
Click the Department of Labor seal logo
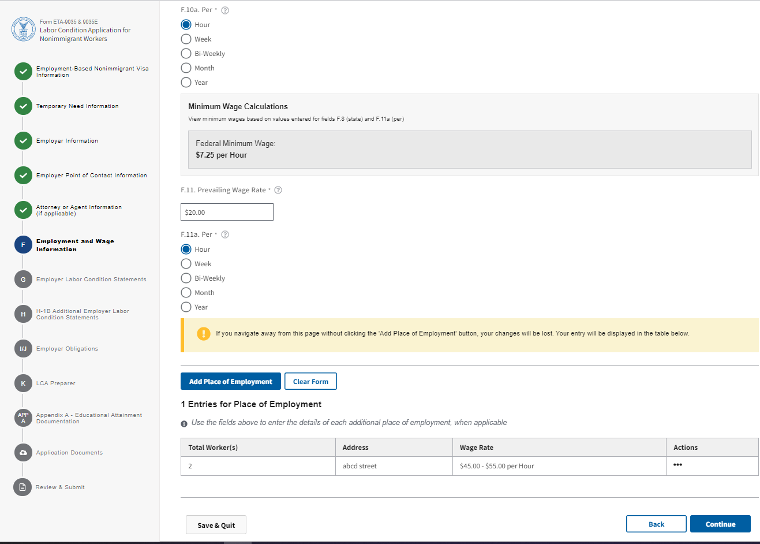[24, 29]
